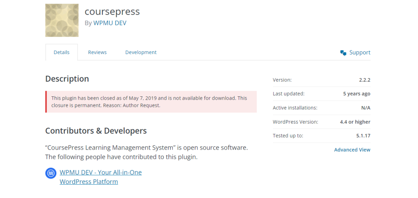
Task: Click the WordPress Version: label
Action: click(296, 122)
